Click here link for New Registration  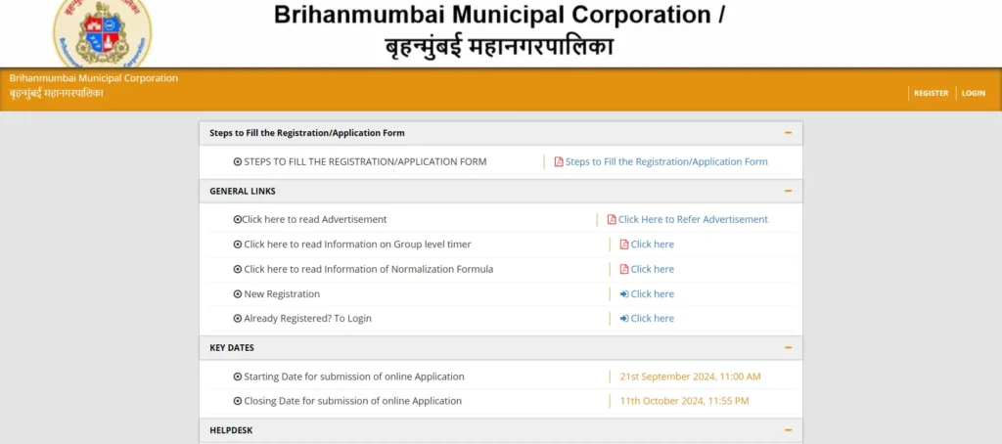[x=652, y=294]
